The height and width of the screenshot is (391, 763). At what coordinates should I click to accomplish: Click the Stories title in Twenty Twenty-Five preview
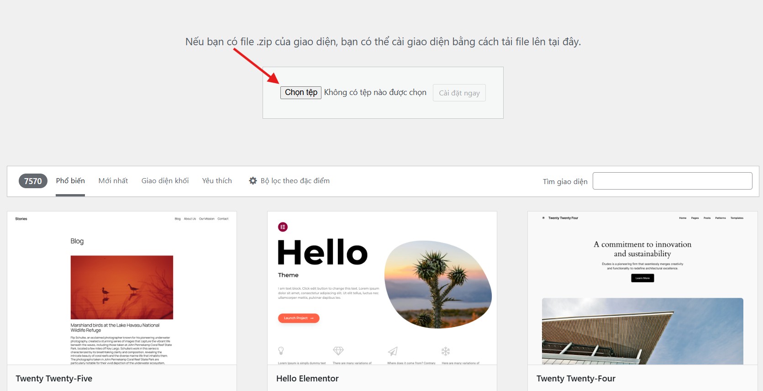[x=21, y=219]
